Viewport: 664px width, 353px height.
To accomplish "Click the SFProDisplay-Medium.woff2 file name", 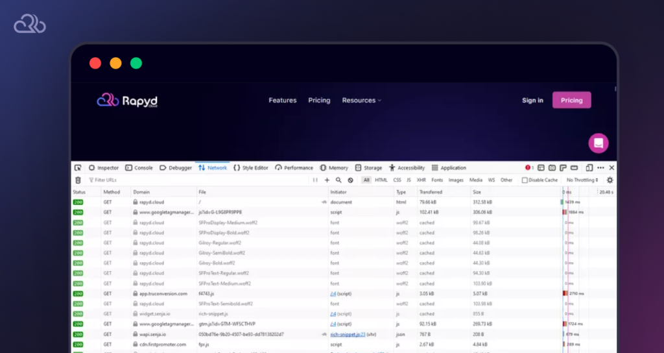I will pos(228,223).
